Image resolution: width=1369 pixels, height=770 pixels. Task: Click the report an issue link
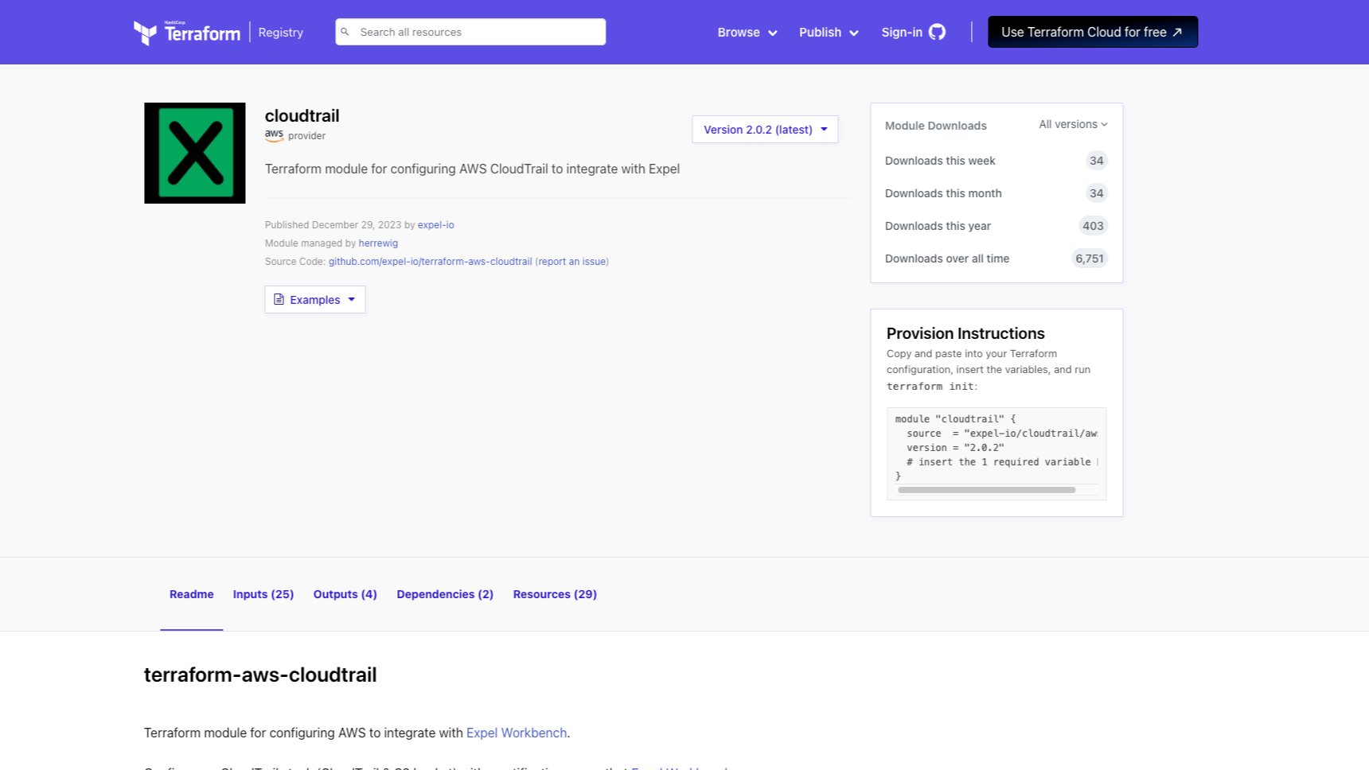click(572, 262)
